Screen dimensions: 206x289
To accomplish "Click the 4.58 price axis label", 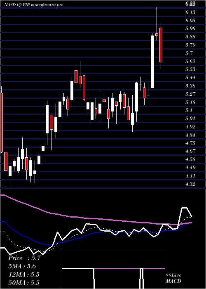I will [x=190, y=159].
